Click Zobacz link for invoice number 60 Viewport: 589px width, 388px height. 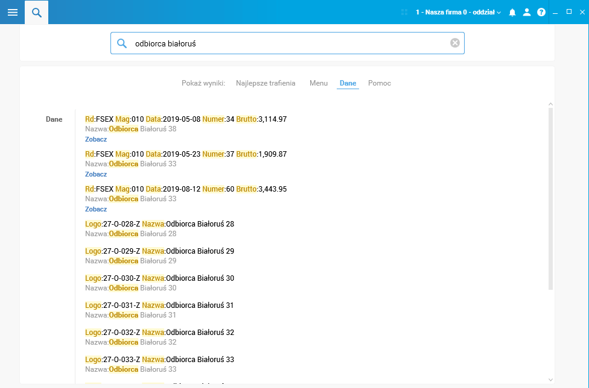click(x=96, y=209)
